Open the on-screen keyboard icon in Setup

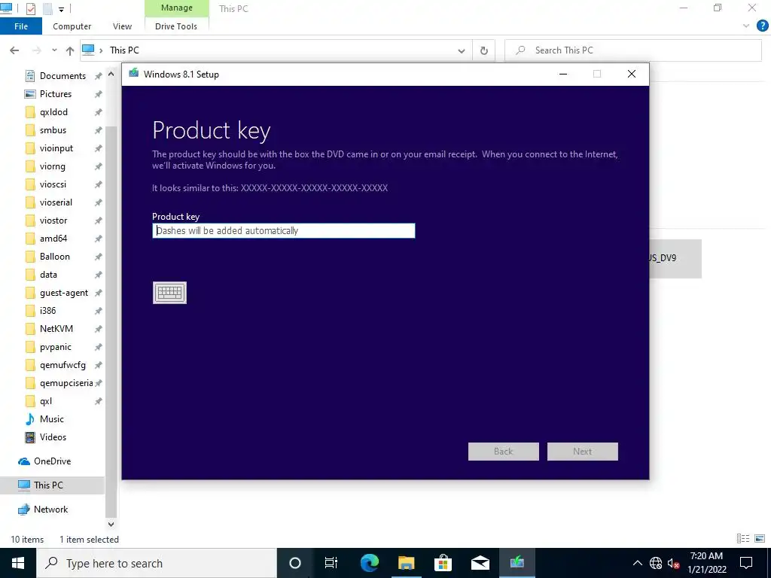[169, 293]
